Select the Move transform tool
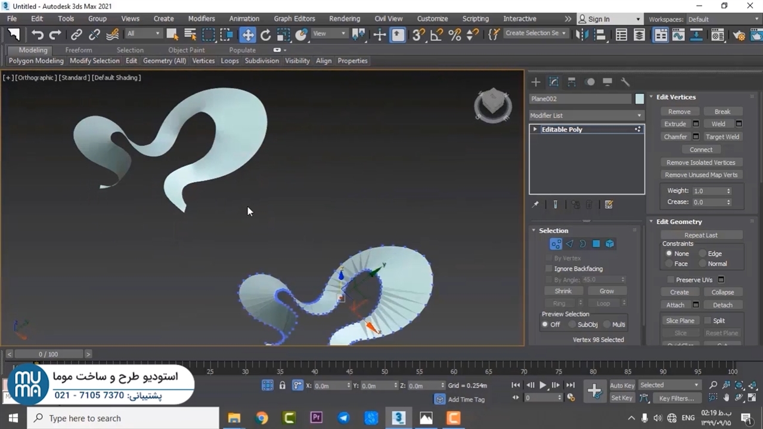 point(247,35)
